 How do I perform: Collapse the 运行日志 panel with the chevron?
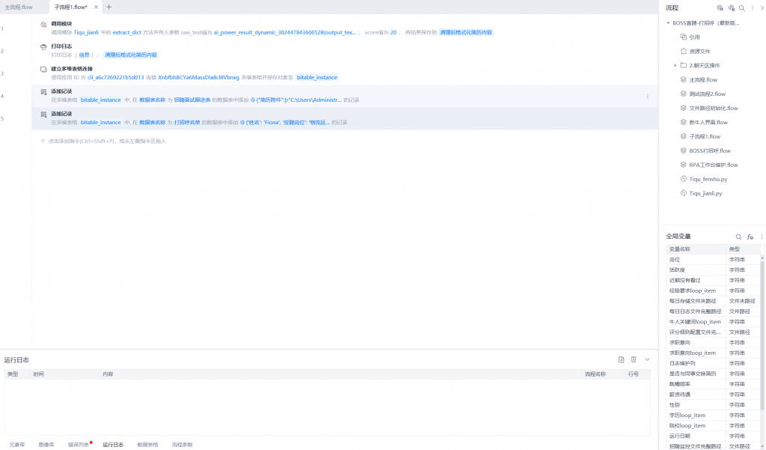pyautogui.click(x=647, y=360)
